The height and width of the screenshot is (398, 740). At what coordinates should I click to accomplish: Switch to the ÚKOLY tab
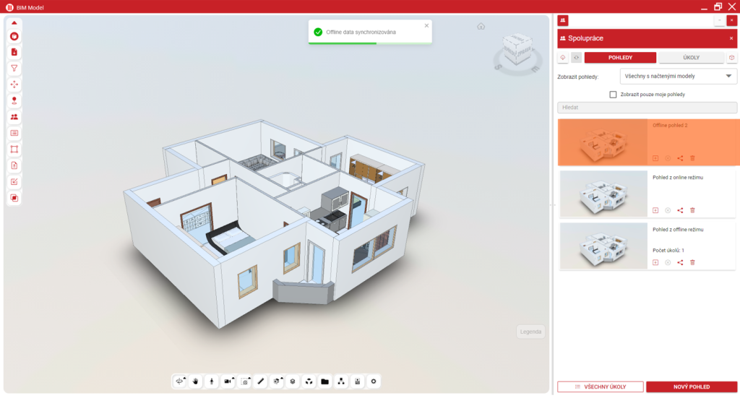tap(689, 58)
